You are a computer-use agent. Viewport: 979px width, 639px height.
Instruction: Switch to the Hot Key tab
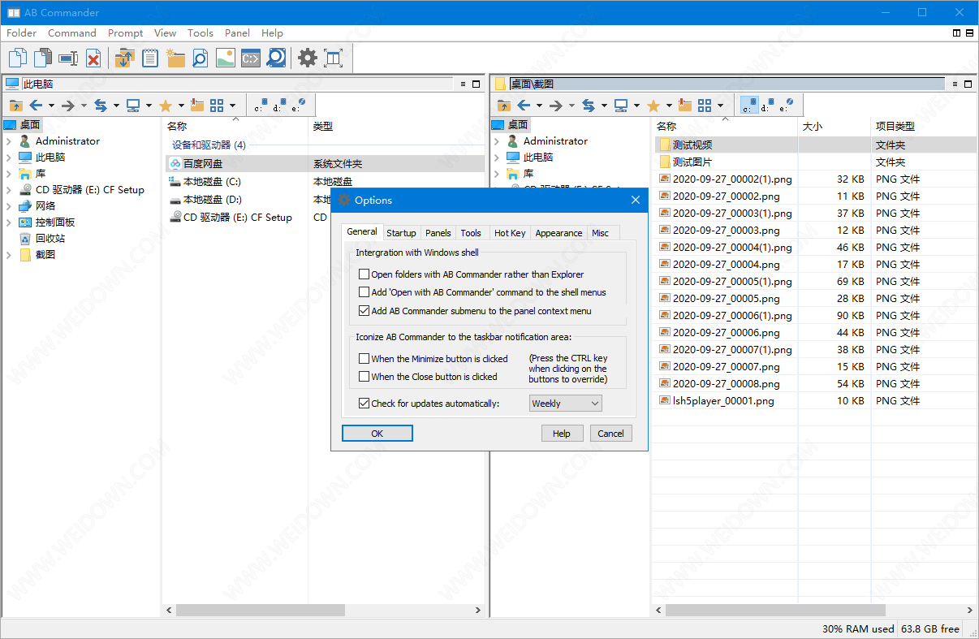pos(510,233)
